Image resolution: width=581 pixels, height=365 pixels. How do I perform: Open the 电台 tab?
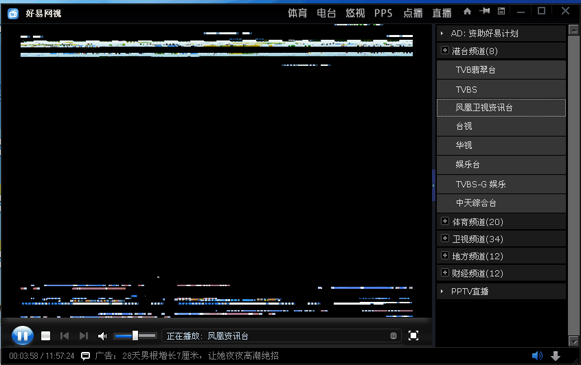click(x=326, y=13)
